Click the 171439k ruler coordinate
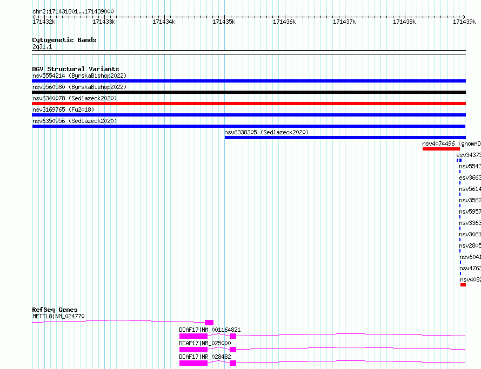The height and width of the screenshot is (369, 481). pyautogui.click(x=464, y=22)
